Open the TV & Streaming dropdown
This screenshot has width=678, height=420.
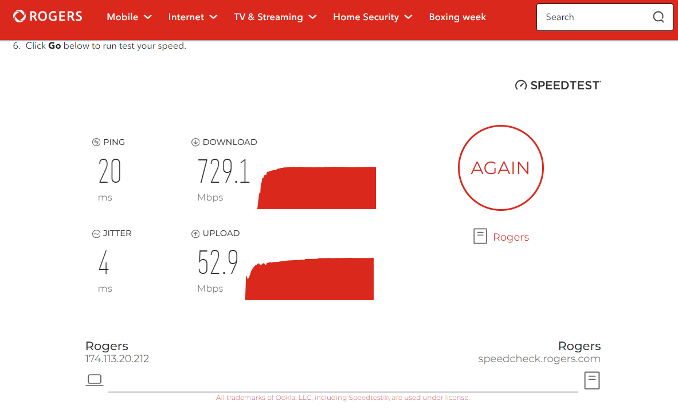point(275,17)
